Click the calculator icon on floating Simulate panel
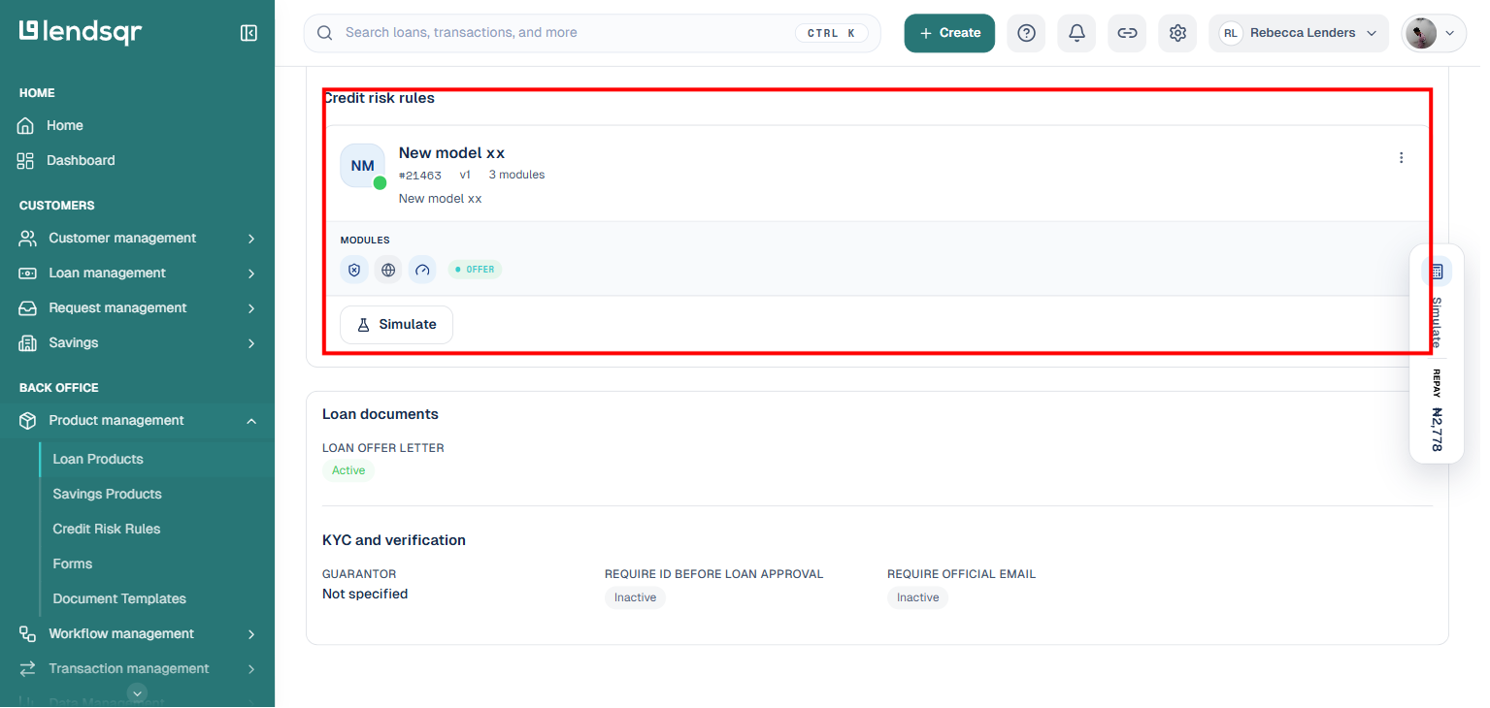Image resolution: width=1490 pixels, height=708 pixels. coord(1437,271)
